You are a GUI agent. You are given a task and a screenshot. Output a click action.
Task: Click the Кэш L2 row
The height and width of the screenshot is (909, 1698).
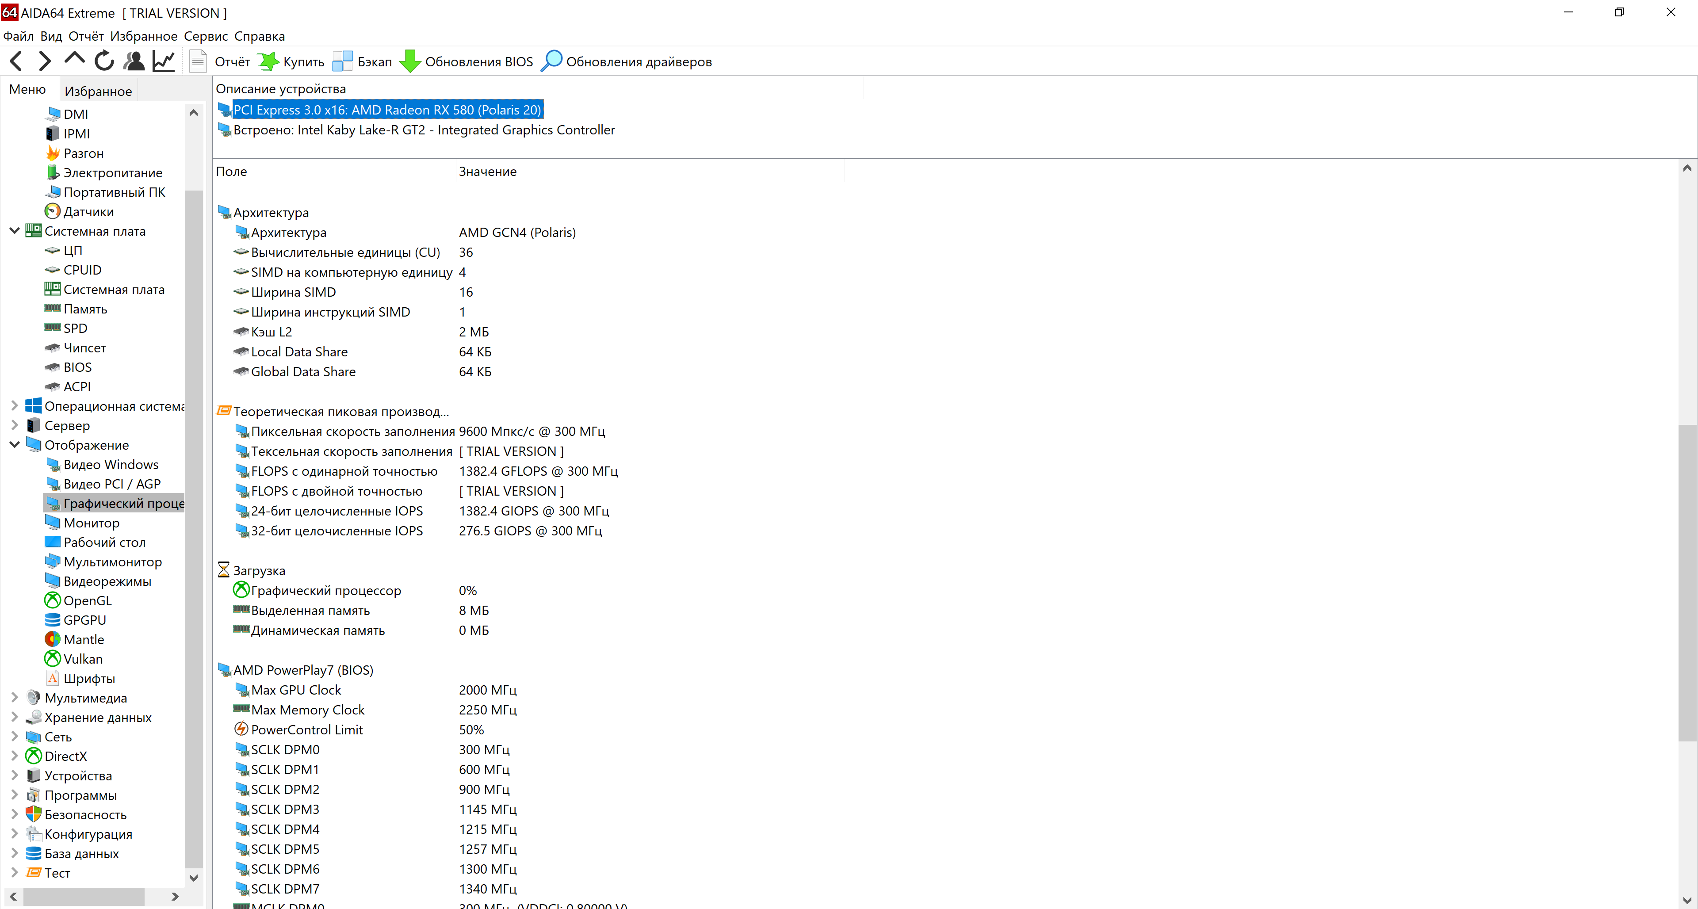[361, 332]
